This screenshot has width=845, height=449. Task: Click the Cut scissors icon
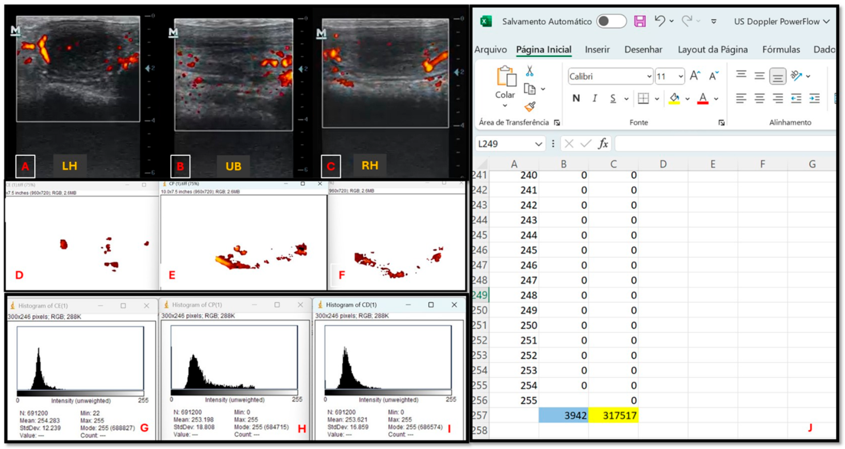coord(529,71)
